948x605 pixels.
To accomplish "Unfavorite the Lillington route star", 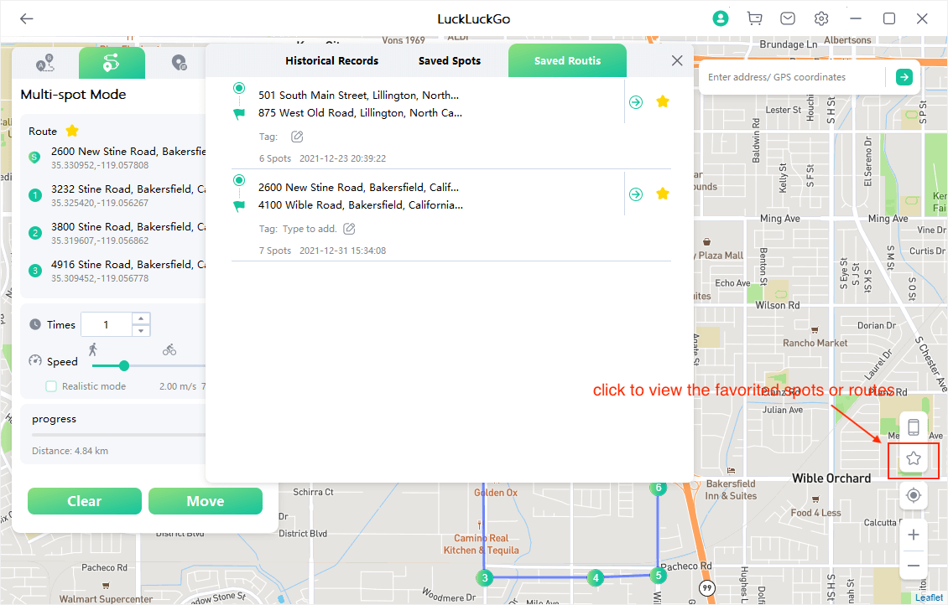I will 663,101.
